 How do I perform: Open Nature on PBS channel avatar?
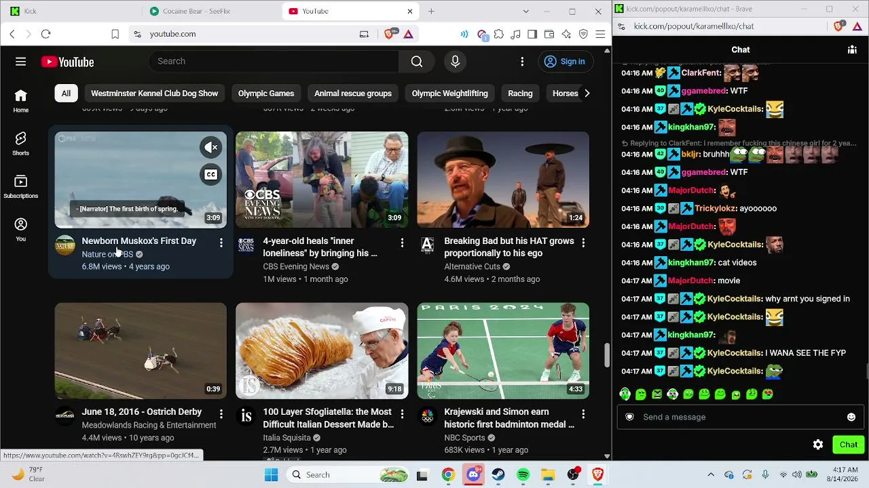pos(65,245)
